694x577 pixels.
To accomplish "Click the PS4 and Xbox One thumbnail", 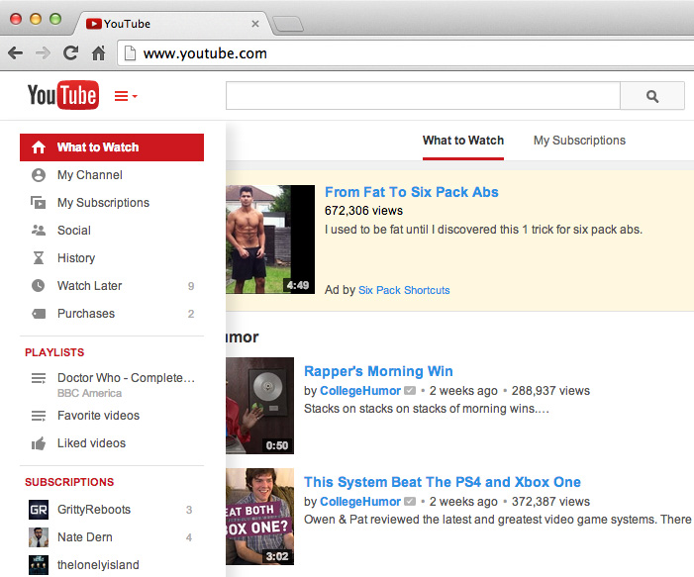I will tap(259, 517).
